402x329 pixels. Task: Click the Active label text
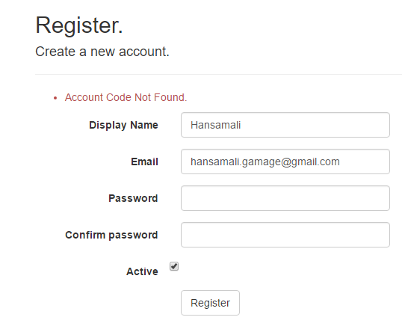click(x=142, y=271)
